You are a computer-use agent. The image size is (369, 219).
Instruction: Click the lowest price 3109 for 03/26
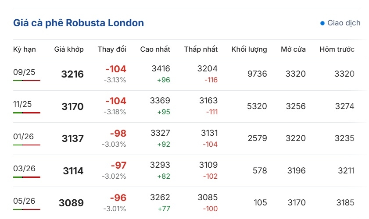[x=208, y=165]
